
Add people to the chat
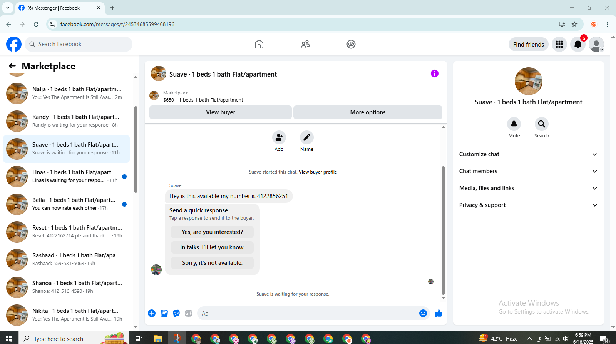279,137
